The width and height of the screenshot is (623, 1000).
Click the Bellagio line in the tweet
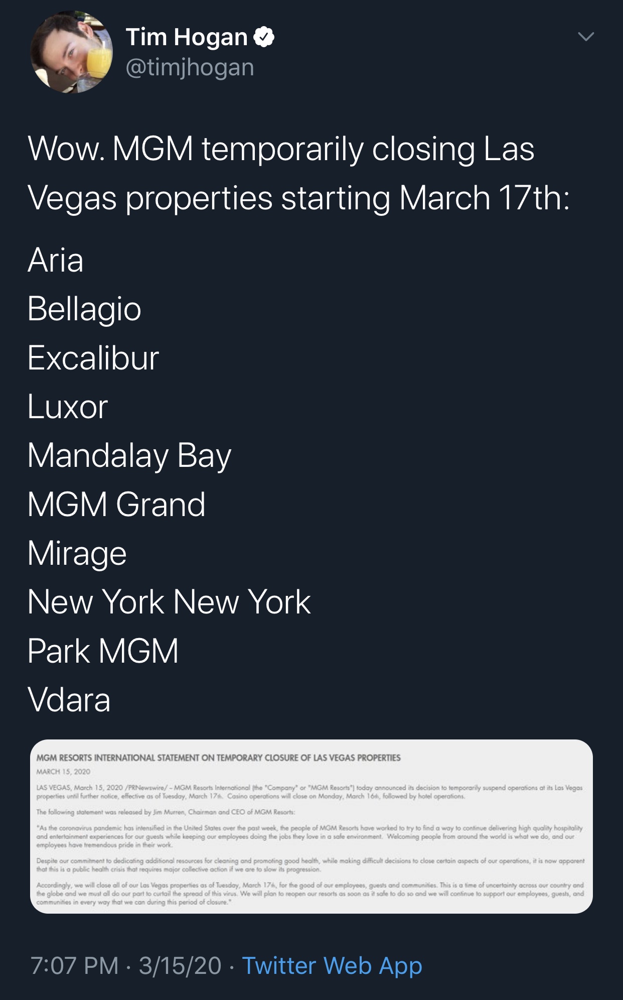click(x=84, y=309)
